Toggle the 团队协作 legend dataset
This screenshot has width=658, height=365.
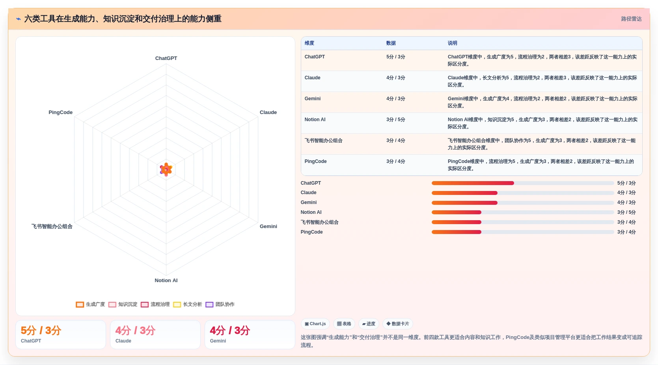tap(220, 304)
